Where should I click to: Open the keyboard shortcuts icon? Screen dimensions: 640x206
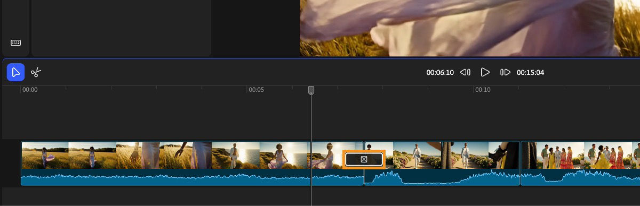pyautogui.click(x=15, y=42)
